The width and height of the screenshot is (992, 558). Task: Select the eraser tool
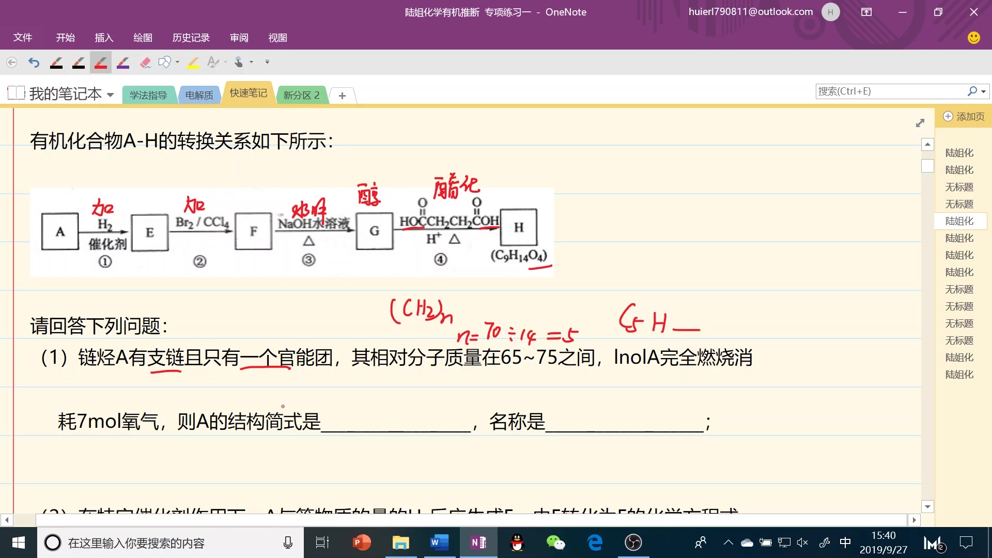pyautogui.click(x=145, y=62)
